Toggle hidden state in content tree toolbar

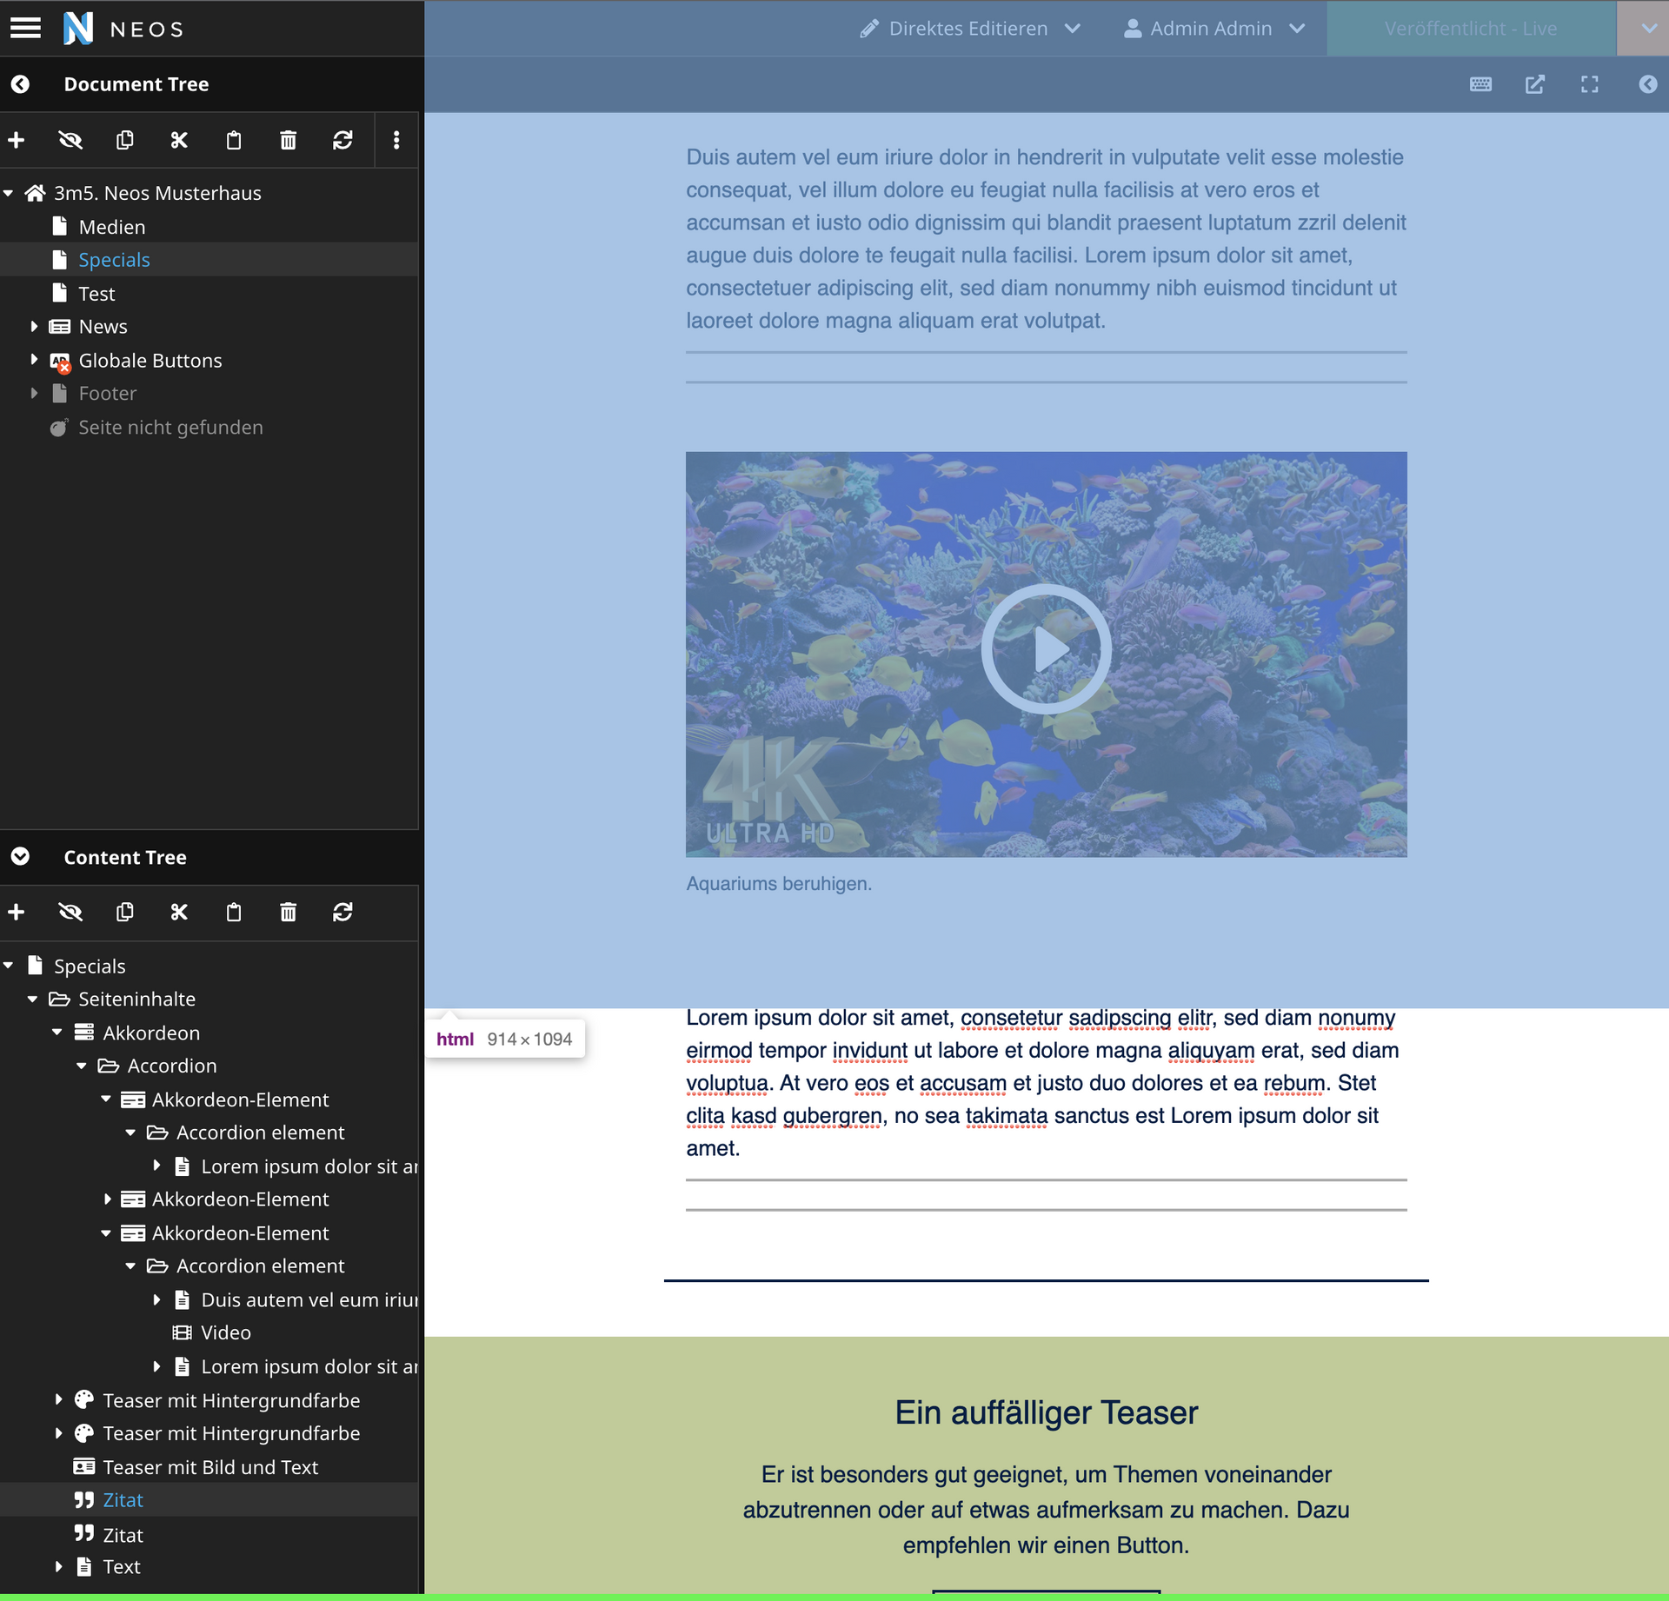click(70, 912)
